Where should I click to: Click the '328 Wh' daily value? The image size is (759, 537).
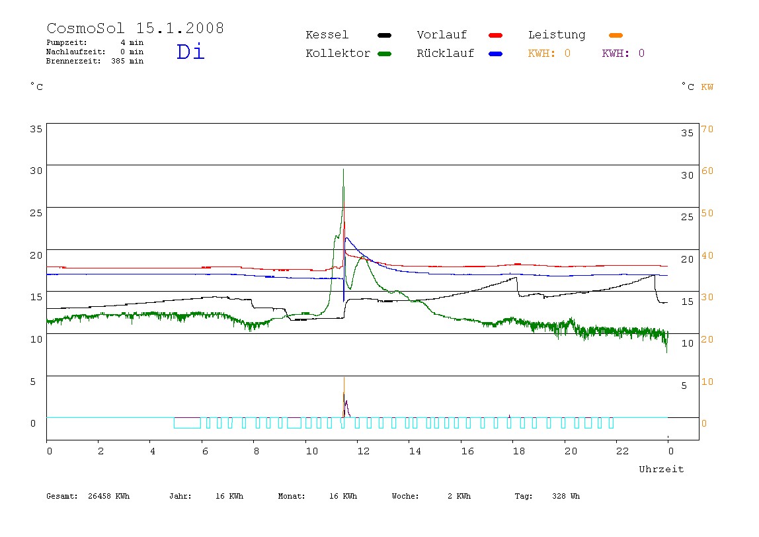point(565,496)
